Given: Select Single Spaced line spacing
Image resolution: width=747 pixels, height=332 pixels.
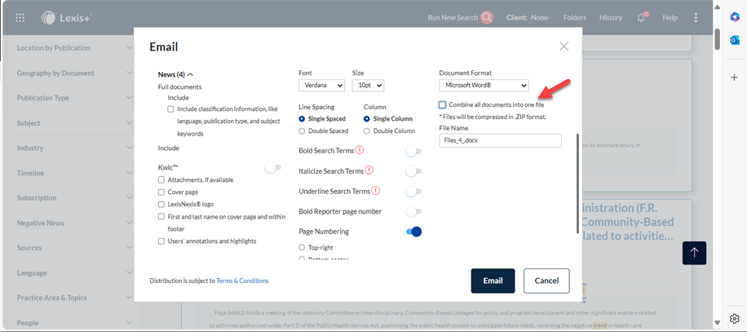Looking at the screenshot, I should (302, 118).
